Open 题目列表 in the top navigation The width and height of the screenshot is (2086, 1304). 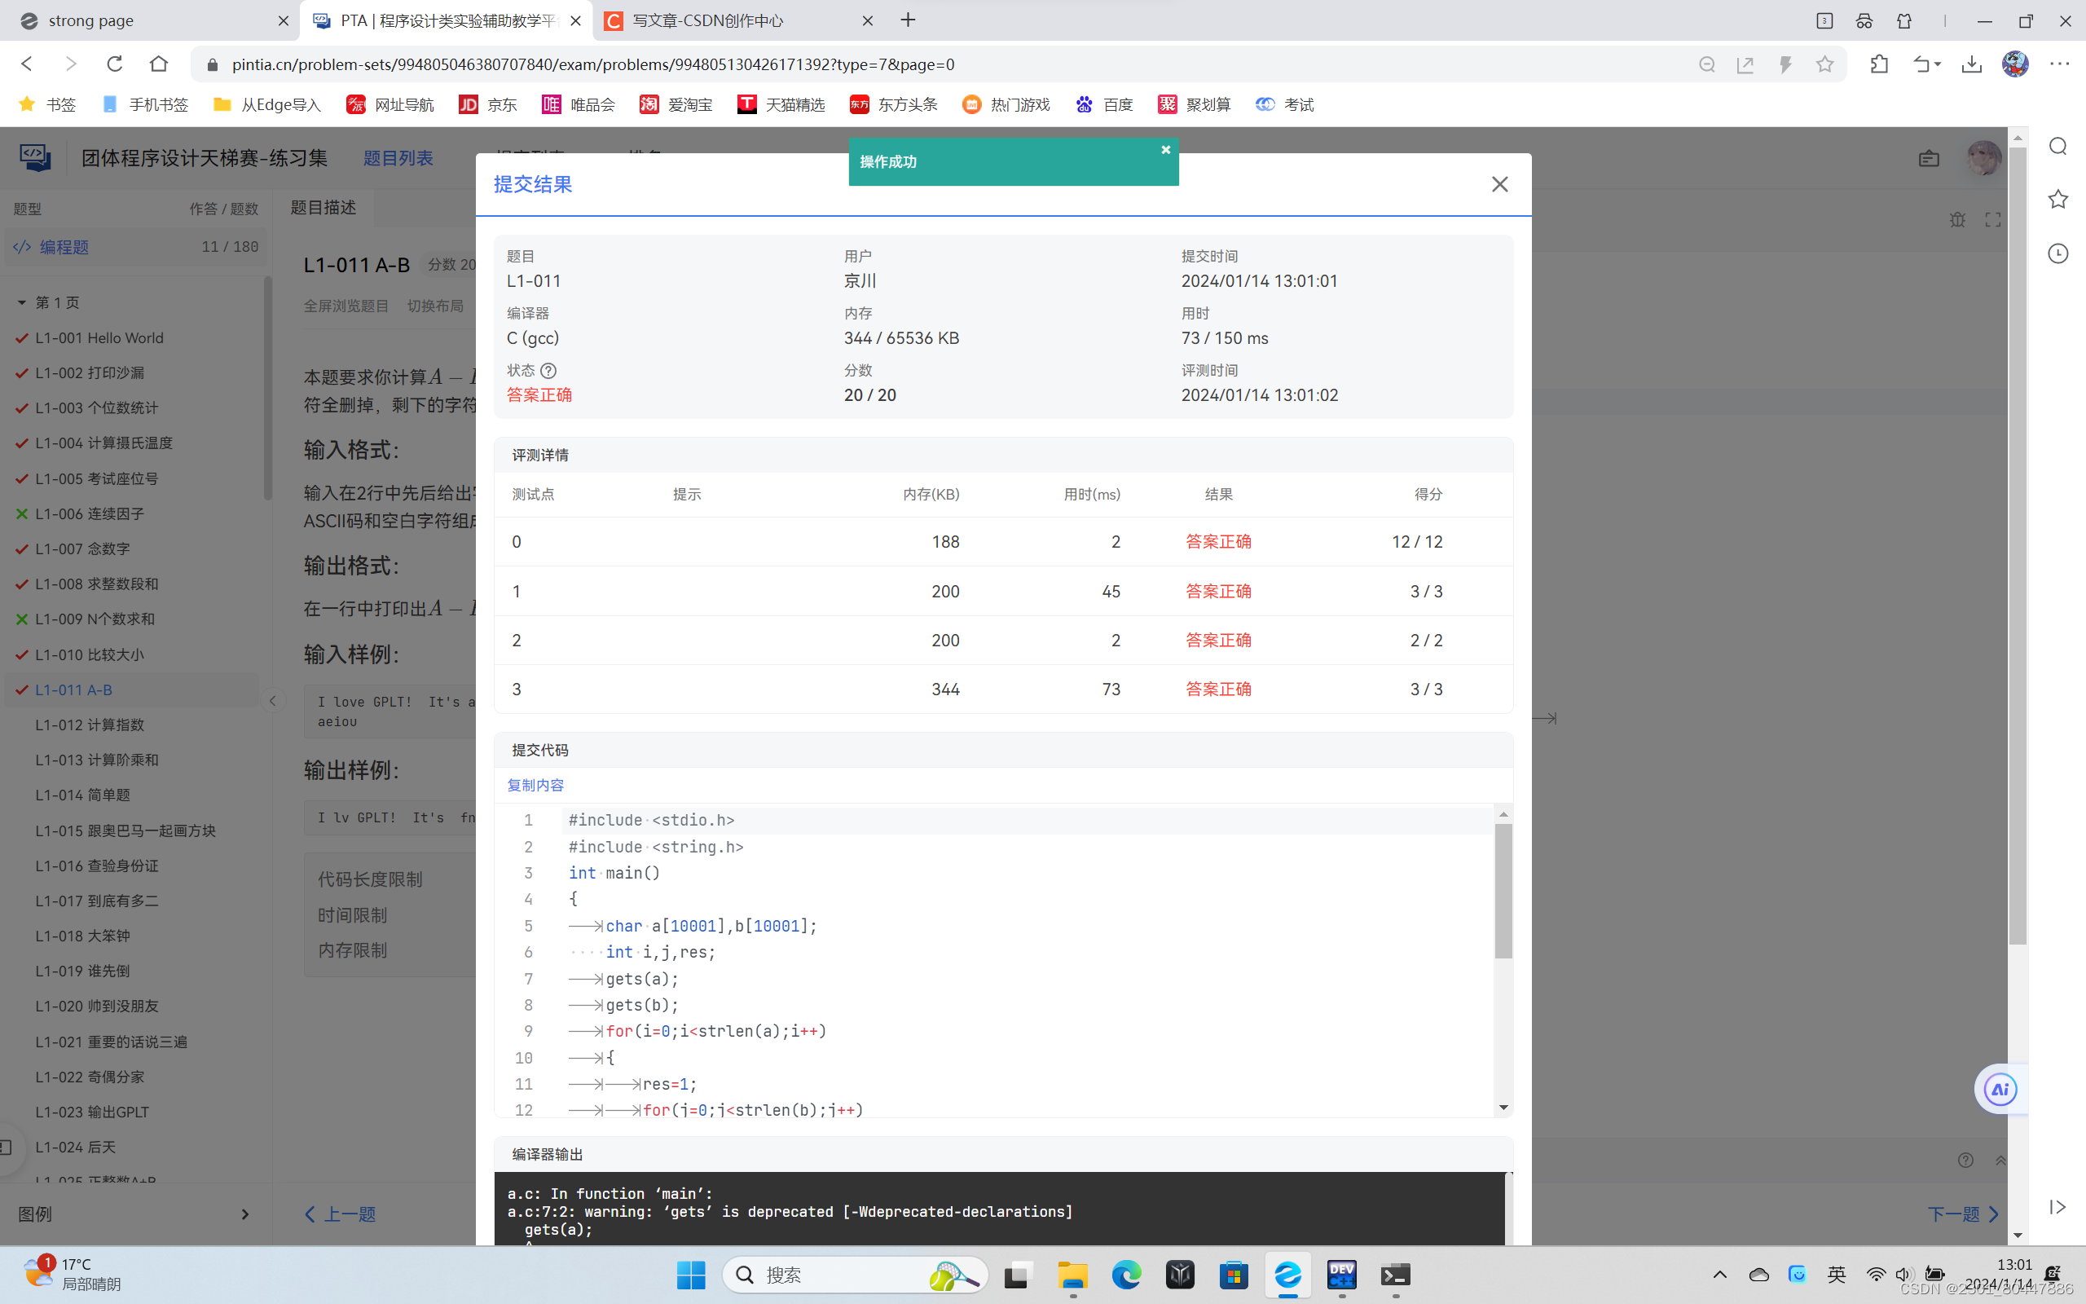pyautogui.click(x=398, y=158)
